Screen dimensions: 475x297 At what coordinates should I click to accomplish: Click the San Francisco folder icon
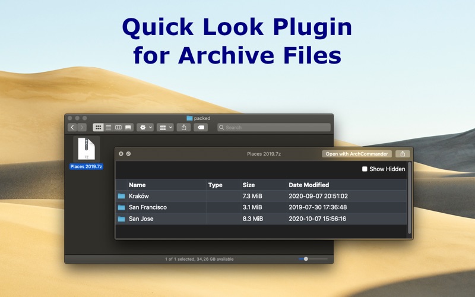(122, 207)
